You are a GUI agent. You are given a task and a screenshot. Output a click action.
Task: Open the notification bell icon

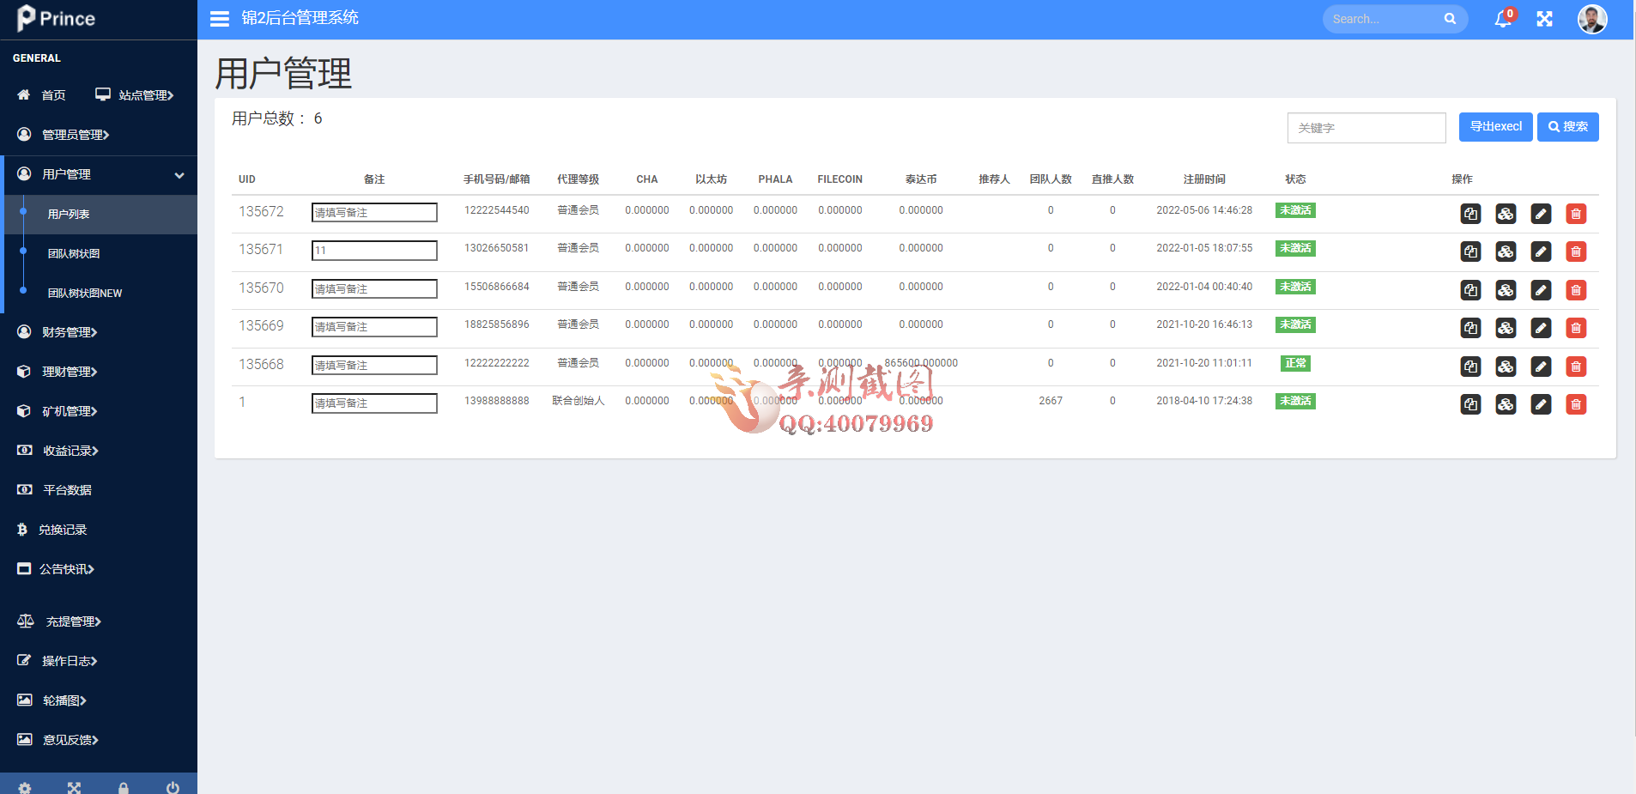pos(1502,19)
